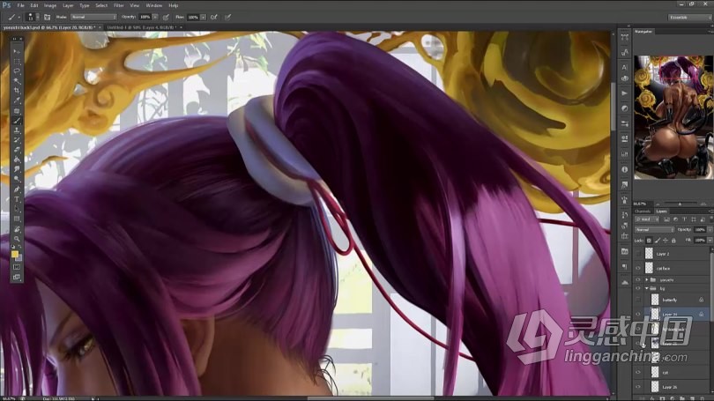Select the Zoom tool
Screen dimensions: 714x401
pos(17,239)
